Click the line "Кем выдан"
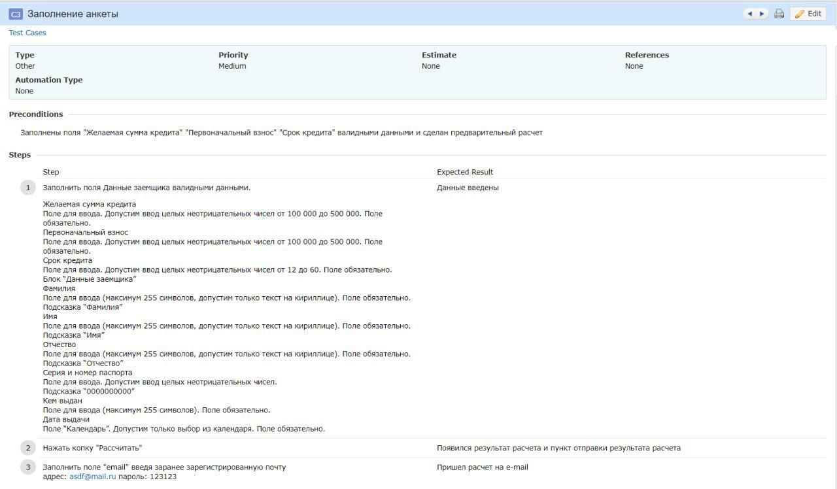This screenshot has height=489, width=837. point(63,401)
